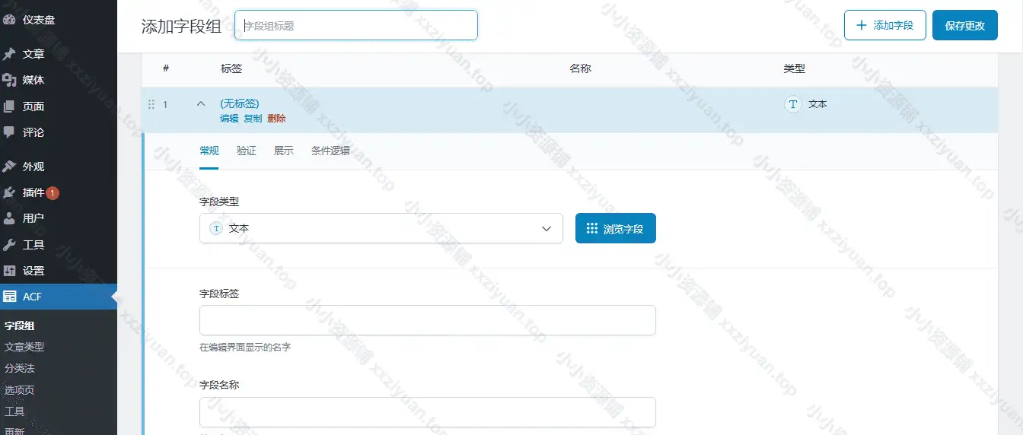Screen dimensions: 1023x435
Task: Open the 字段类型 dropdown
Action: 381,228
